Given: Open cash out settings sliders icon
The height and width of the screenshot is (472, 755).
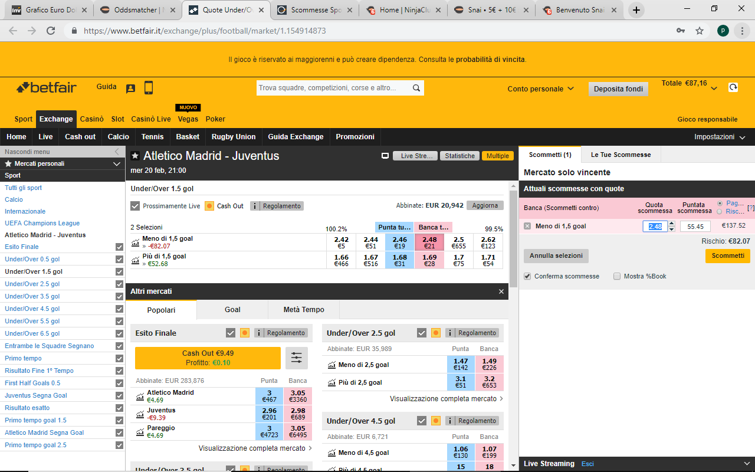Looking at the screenshot, I should 297,358.
